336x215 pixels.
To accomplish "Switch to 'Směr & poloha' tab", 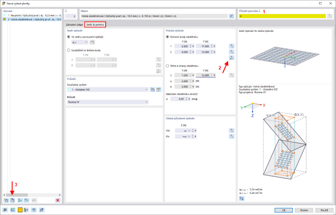I will [95, 25].
